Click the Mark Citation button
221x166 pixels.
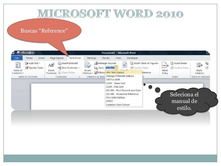(200, 68)
